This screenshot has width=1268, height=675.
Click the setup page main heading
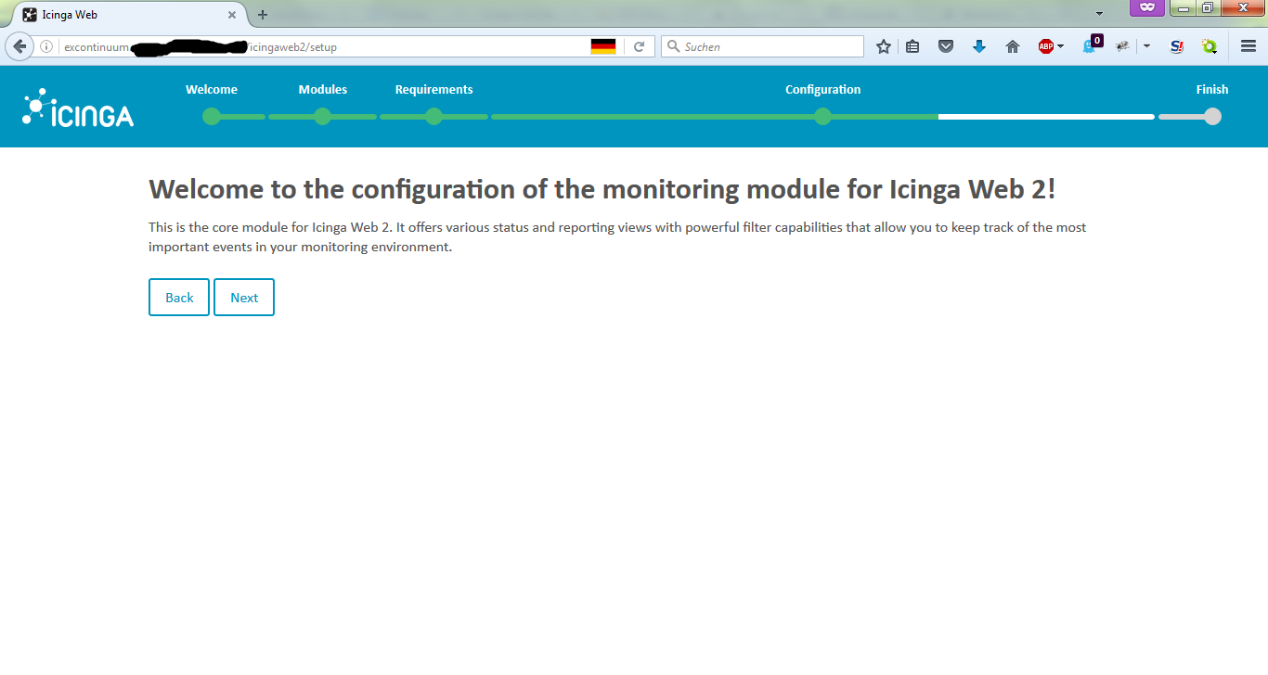click(602, 189)
